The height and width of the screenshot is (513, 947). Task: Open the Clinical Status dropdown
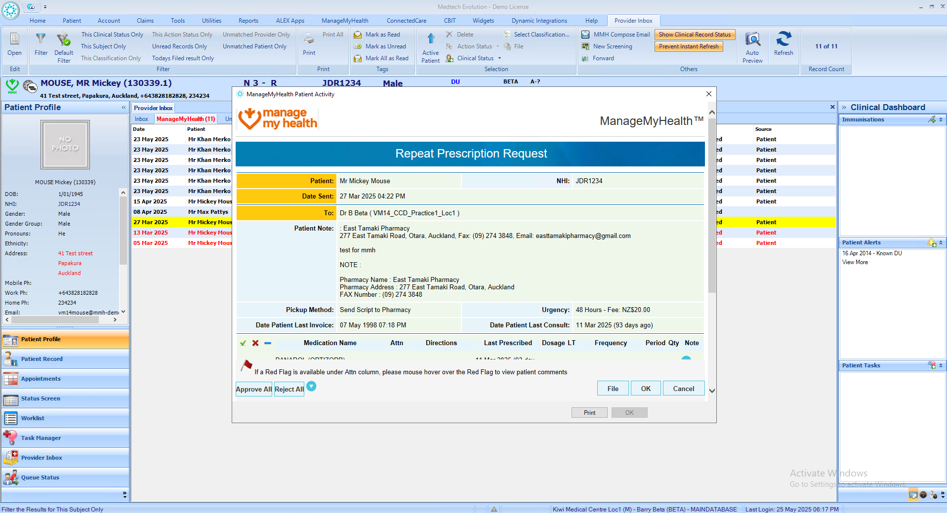point(499,58)
